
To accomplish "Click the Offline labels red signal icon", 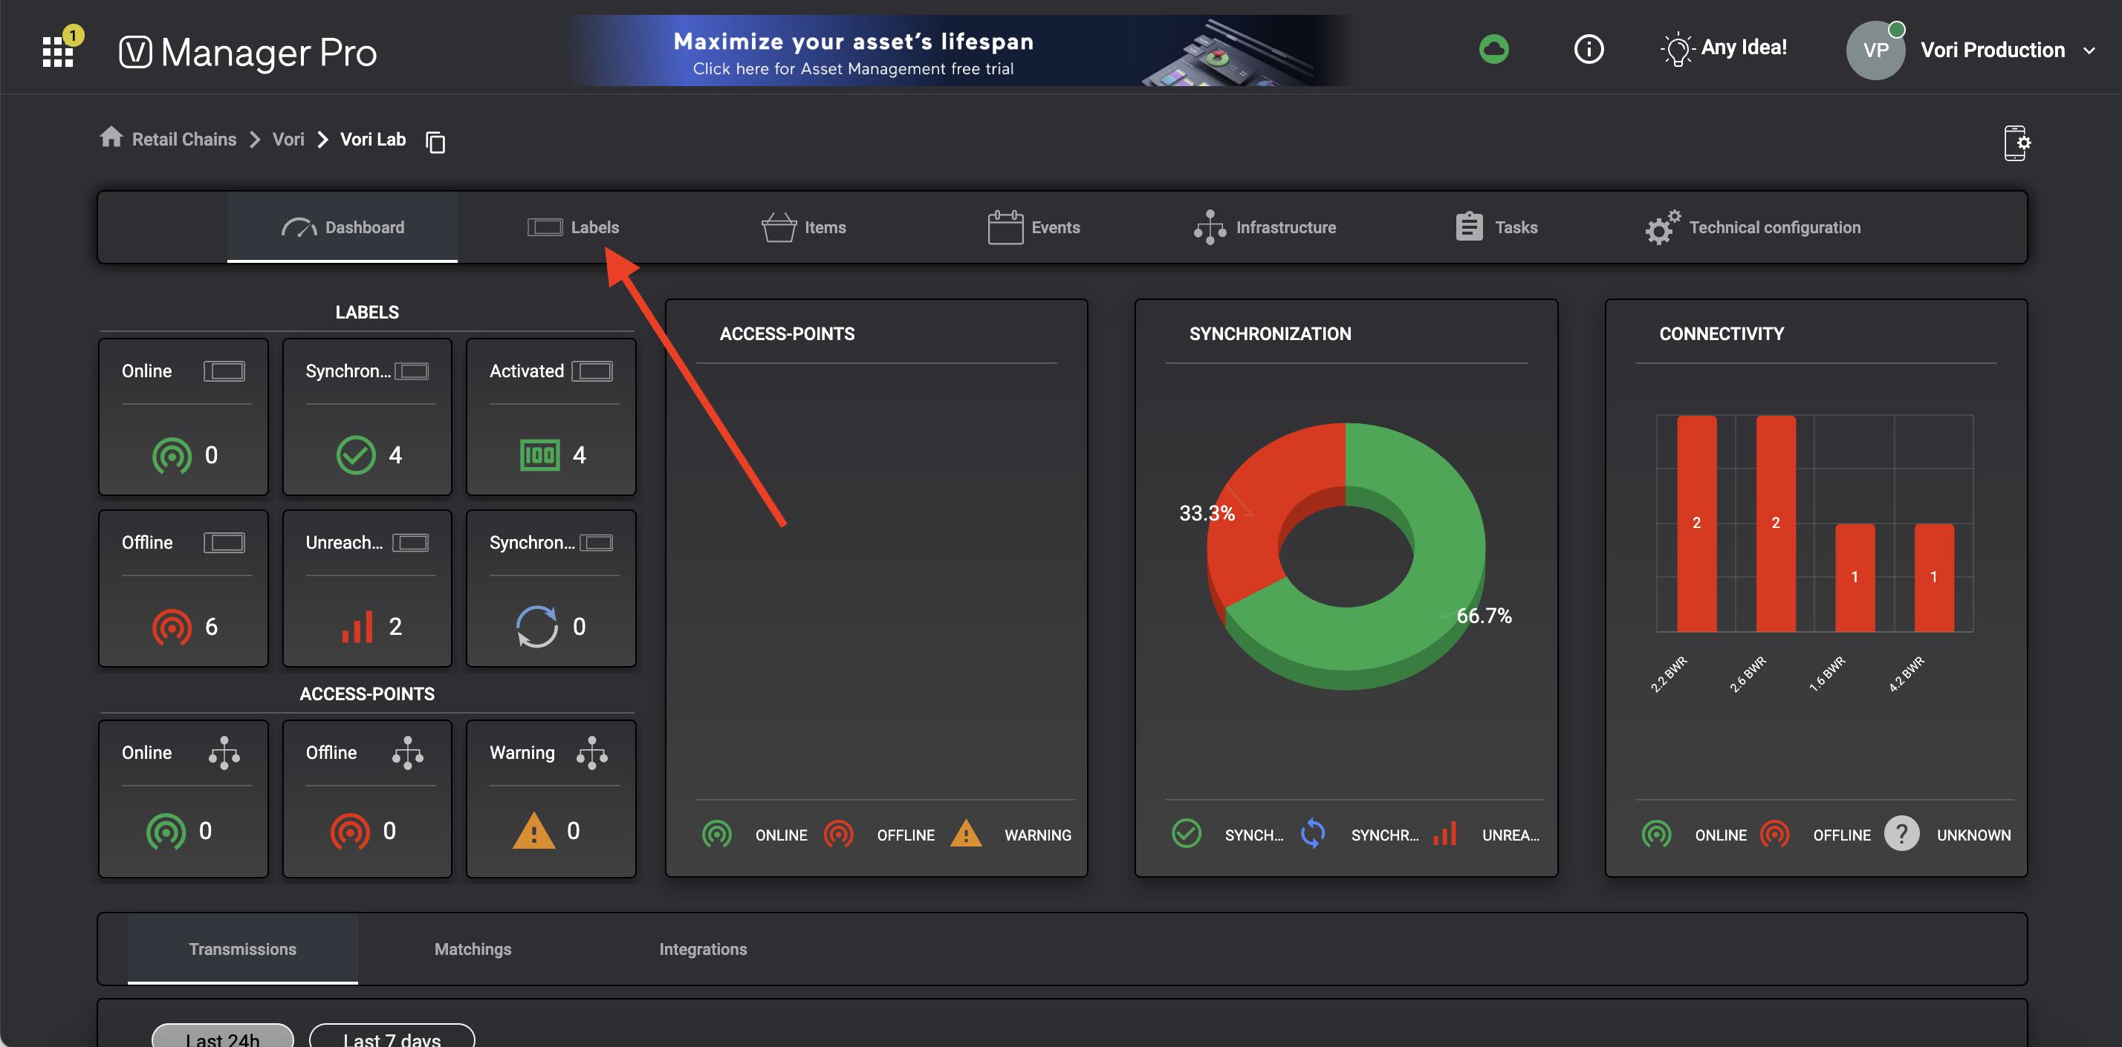I will click(172, 627).
